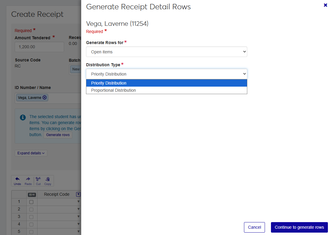Click the Receipt Code column header
The width and height of the screenshot is (330, 235).
[x=57, y=195]
